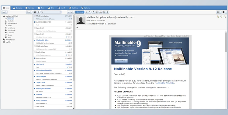Open the Contacts folder in tree
This screenshot has width=228, height=115.
[10, 21]
